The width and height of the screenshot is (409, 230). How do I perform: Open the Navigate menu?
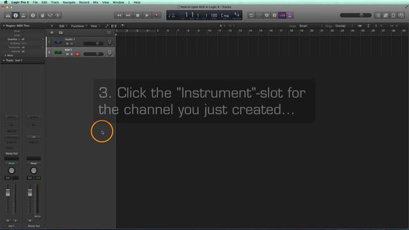point(69,3)
